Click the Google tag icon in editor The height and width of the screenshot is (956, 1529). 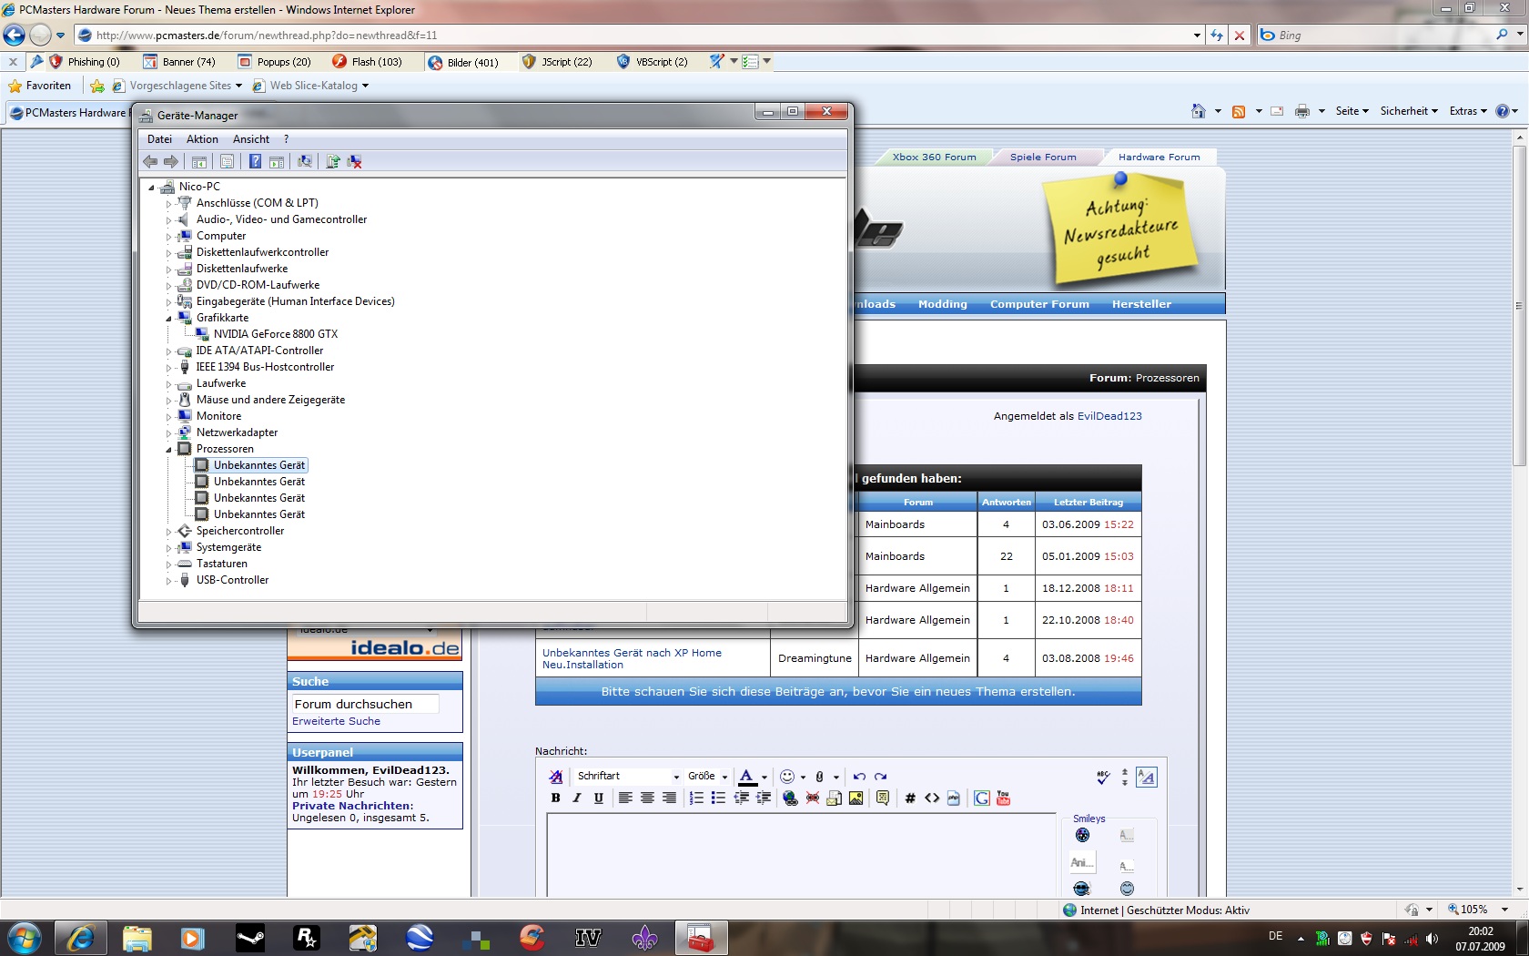coord(981,798)
